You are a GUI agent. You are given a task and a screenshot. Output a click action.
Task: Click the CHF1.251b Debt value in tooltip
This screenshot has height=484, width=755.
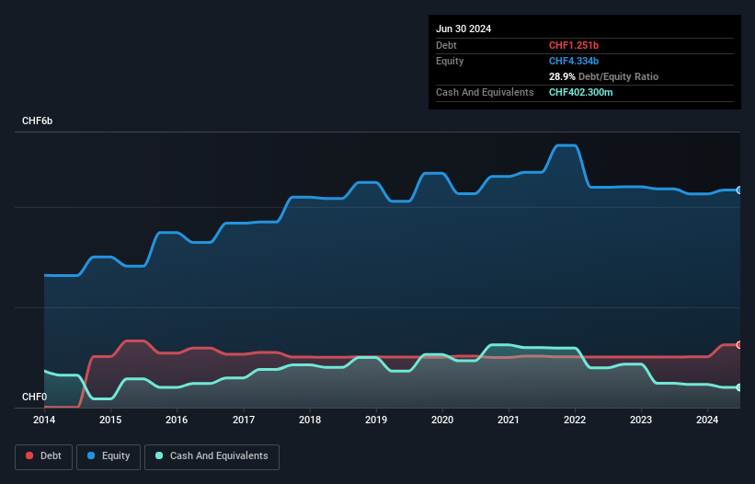pyautogui.click(x=574, y=45)
